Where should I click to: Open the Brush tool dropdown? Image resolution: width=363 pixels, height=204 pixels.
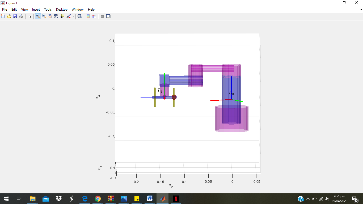[73, 16]
